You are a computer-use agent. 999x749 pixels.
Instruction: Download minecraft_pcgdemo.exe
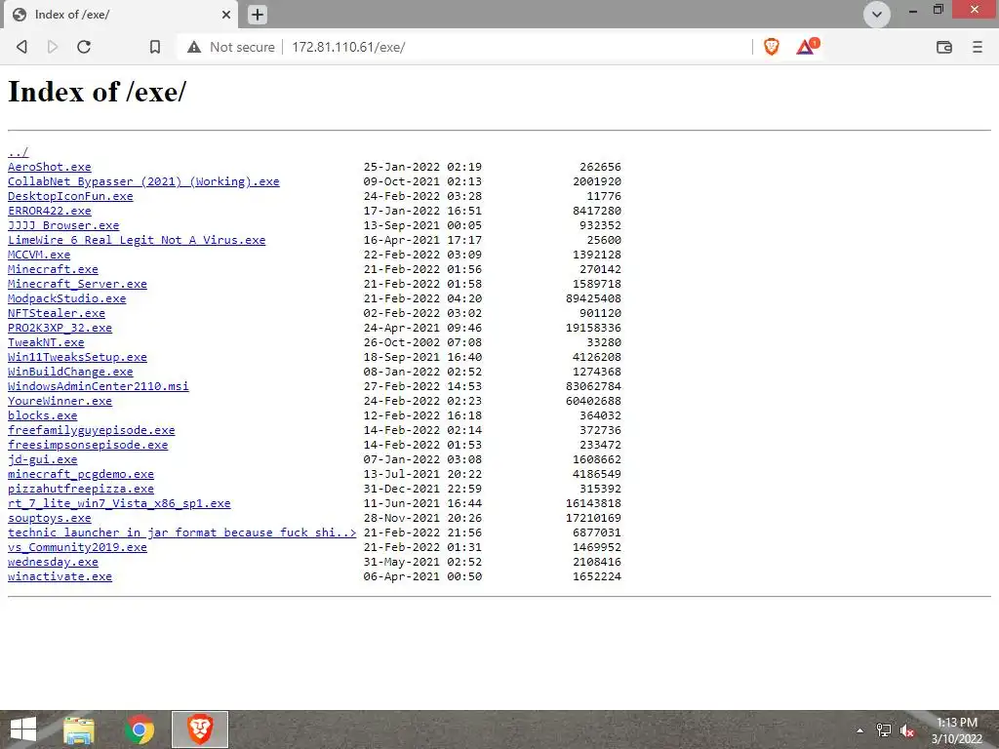[81, 475]
